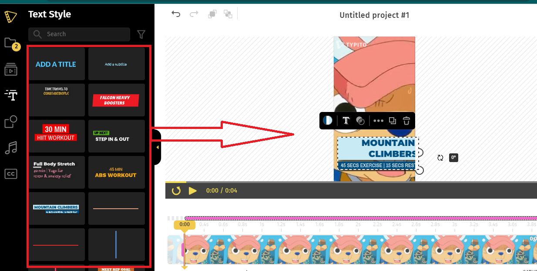Collapse the Text Style side panel
The width and height of the screenshot is (537, 271).
point(158,147)
